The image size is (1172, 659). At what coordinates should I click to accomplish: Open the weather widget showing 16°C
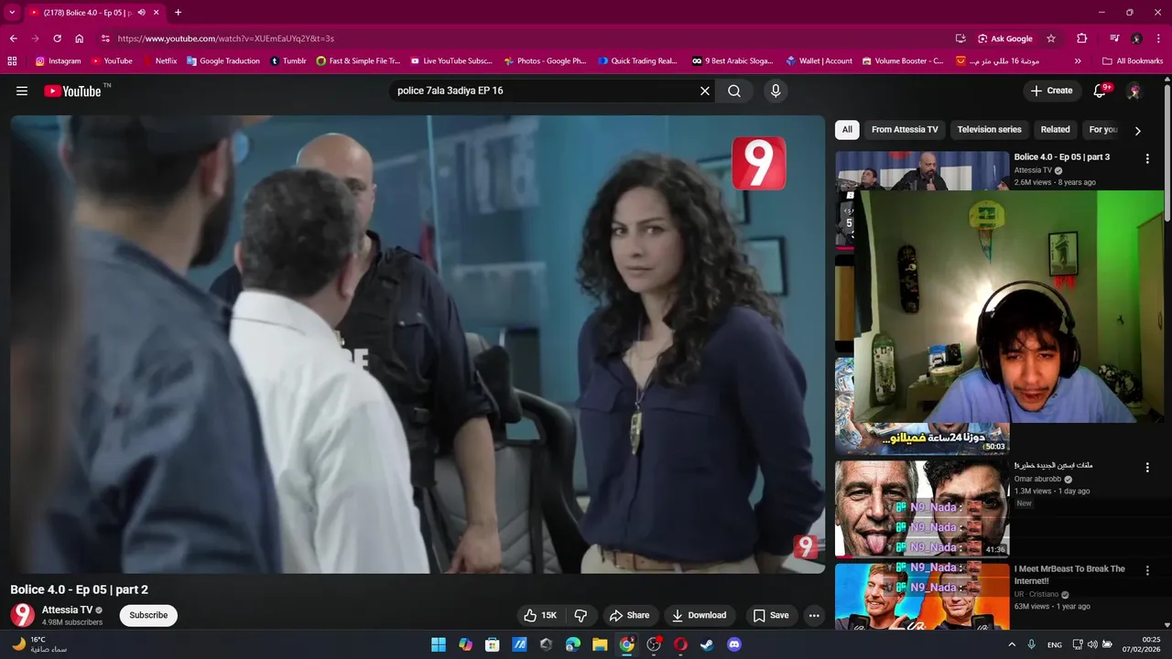(x=40, y=644)
